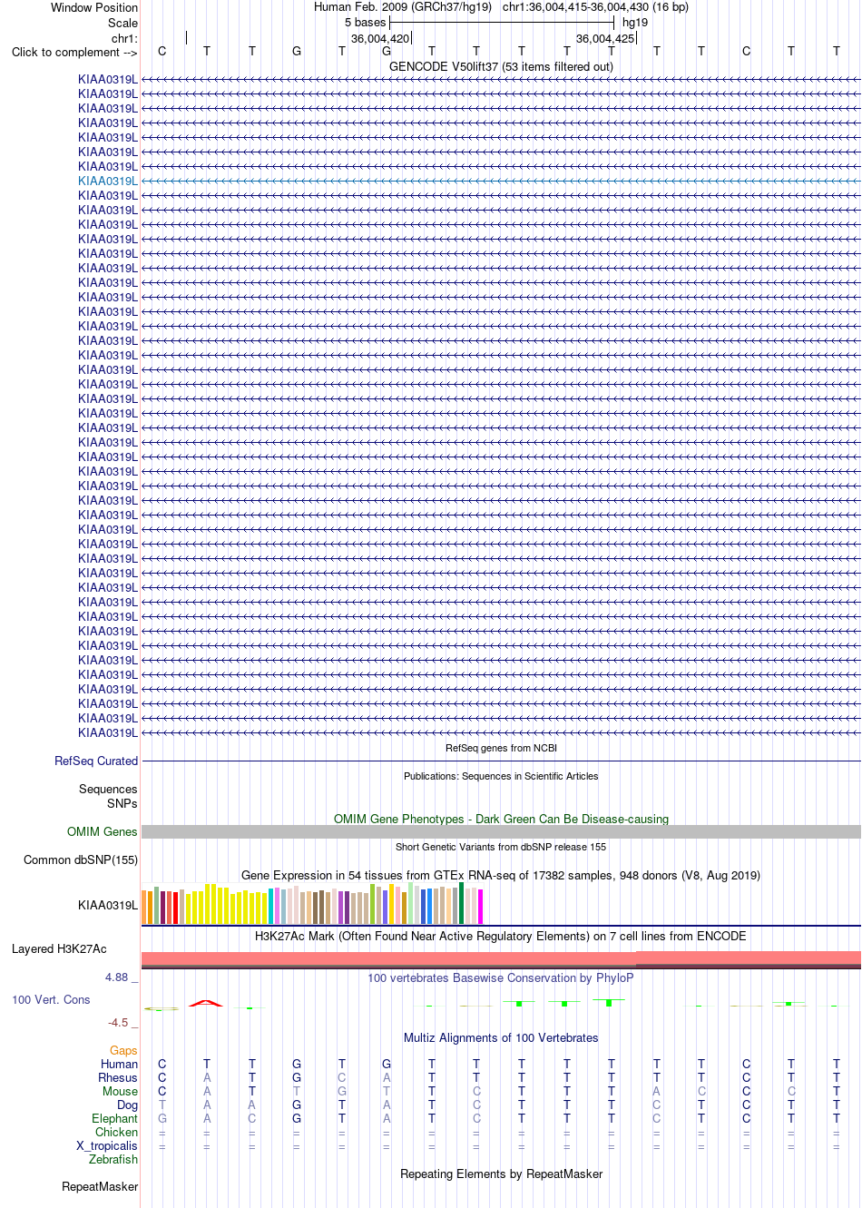Screen dimensions: 862x1208
Task: Click the Rhesus alignment row label
Action: point(118,1077)
